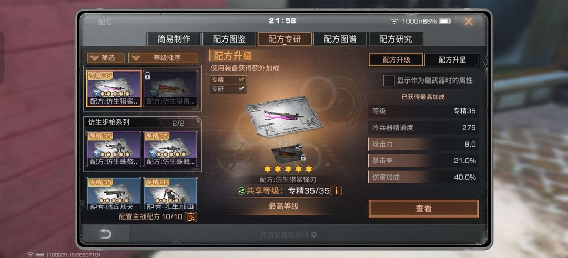Toggle the 专研 checkbox
The image size is (568, 258).
pyautogui.click(x=228, y=89)
